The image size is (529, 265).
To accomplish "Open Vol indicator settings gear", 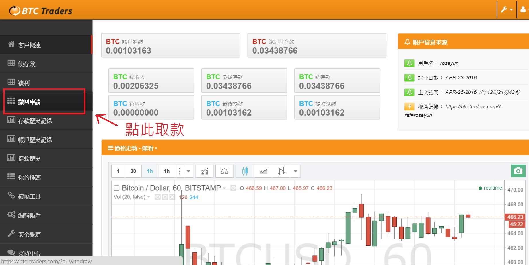I will [x=165, y=197].
